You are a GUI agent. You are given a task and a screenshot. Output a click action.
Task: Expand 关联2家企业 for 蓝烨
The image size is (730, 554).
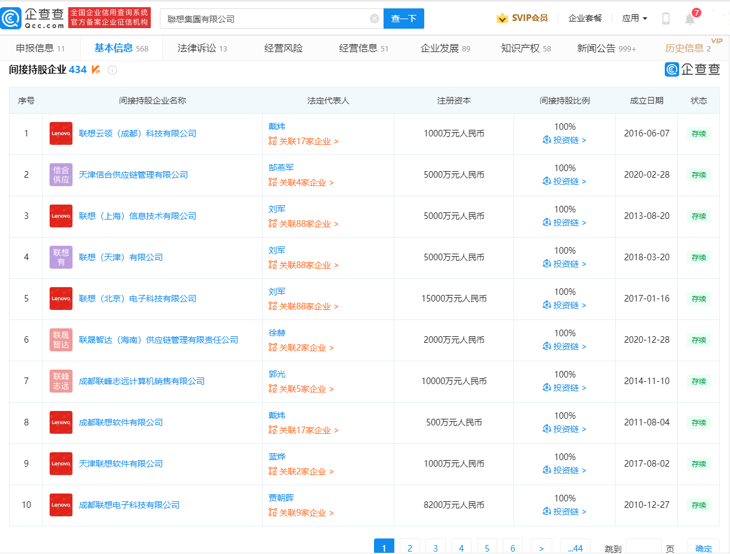click(x=301, y=471)
